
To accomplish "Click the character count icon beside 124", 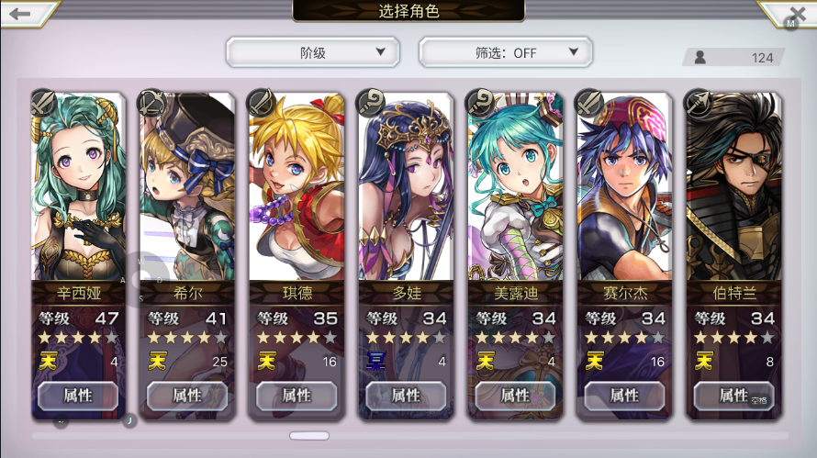I will click(x=700, y=57).
